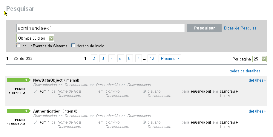Click enusrvscout host in Authentication row
Image resolution: width=273 pixels, height=137 pixels.
[201, 122]
